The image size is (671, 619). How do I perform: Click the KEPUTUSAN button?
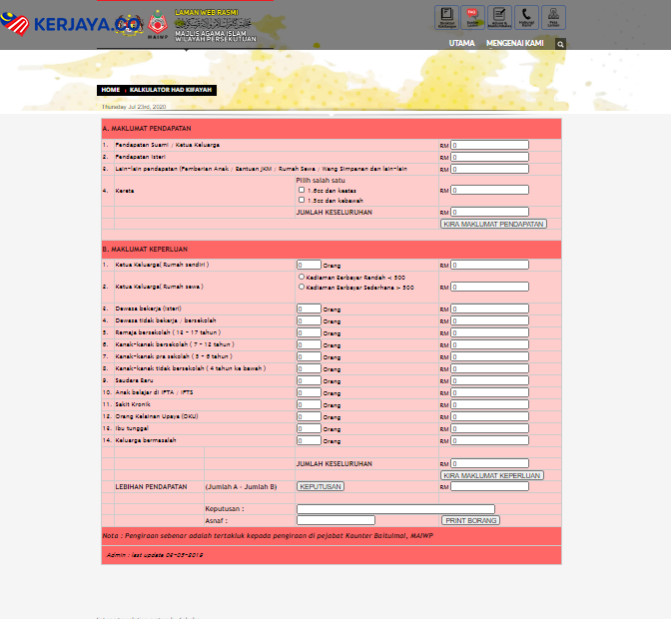[x=321, y=486]
